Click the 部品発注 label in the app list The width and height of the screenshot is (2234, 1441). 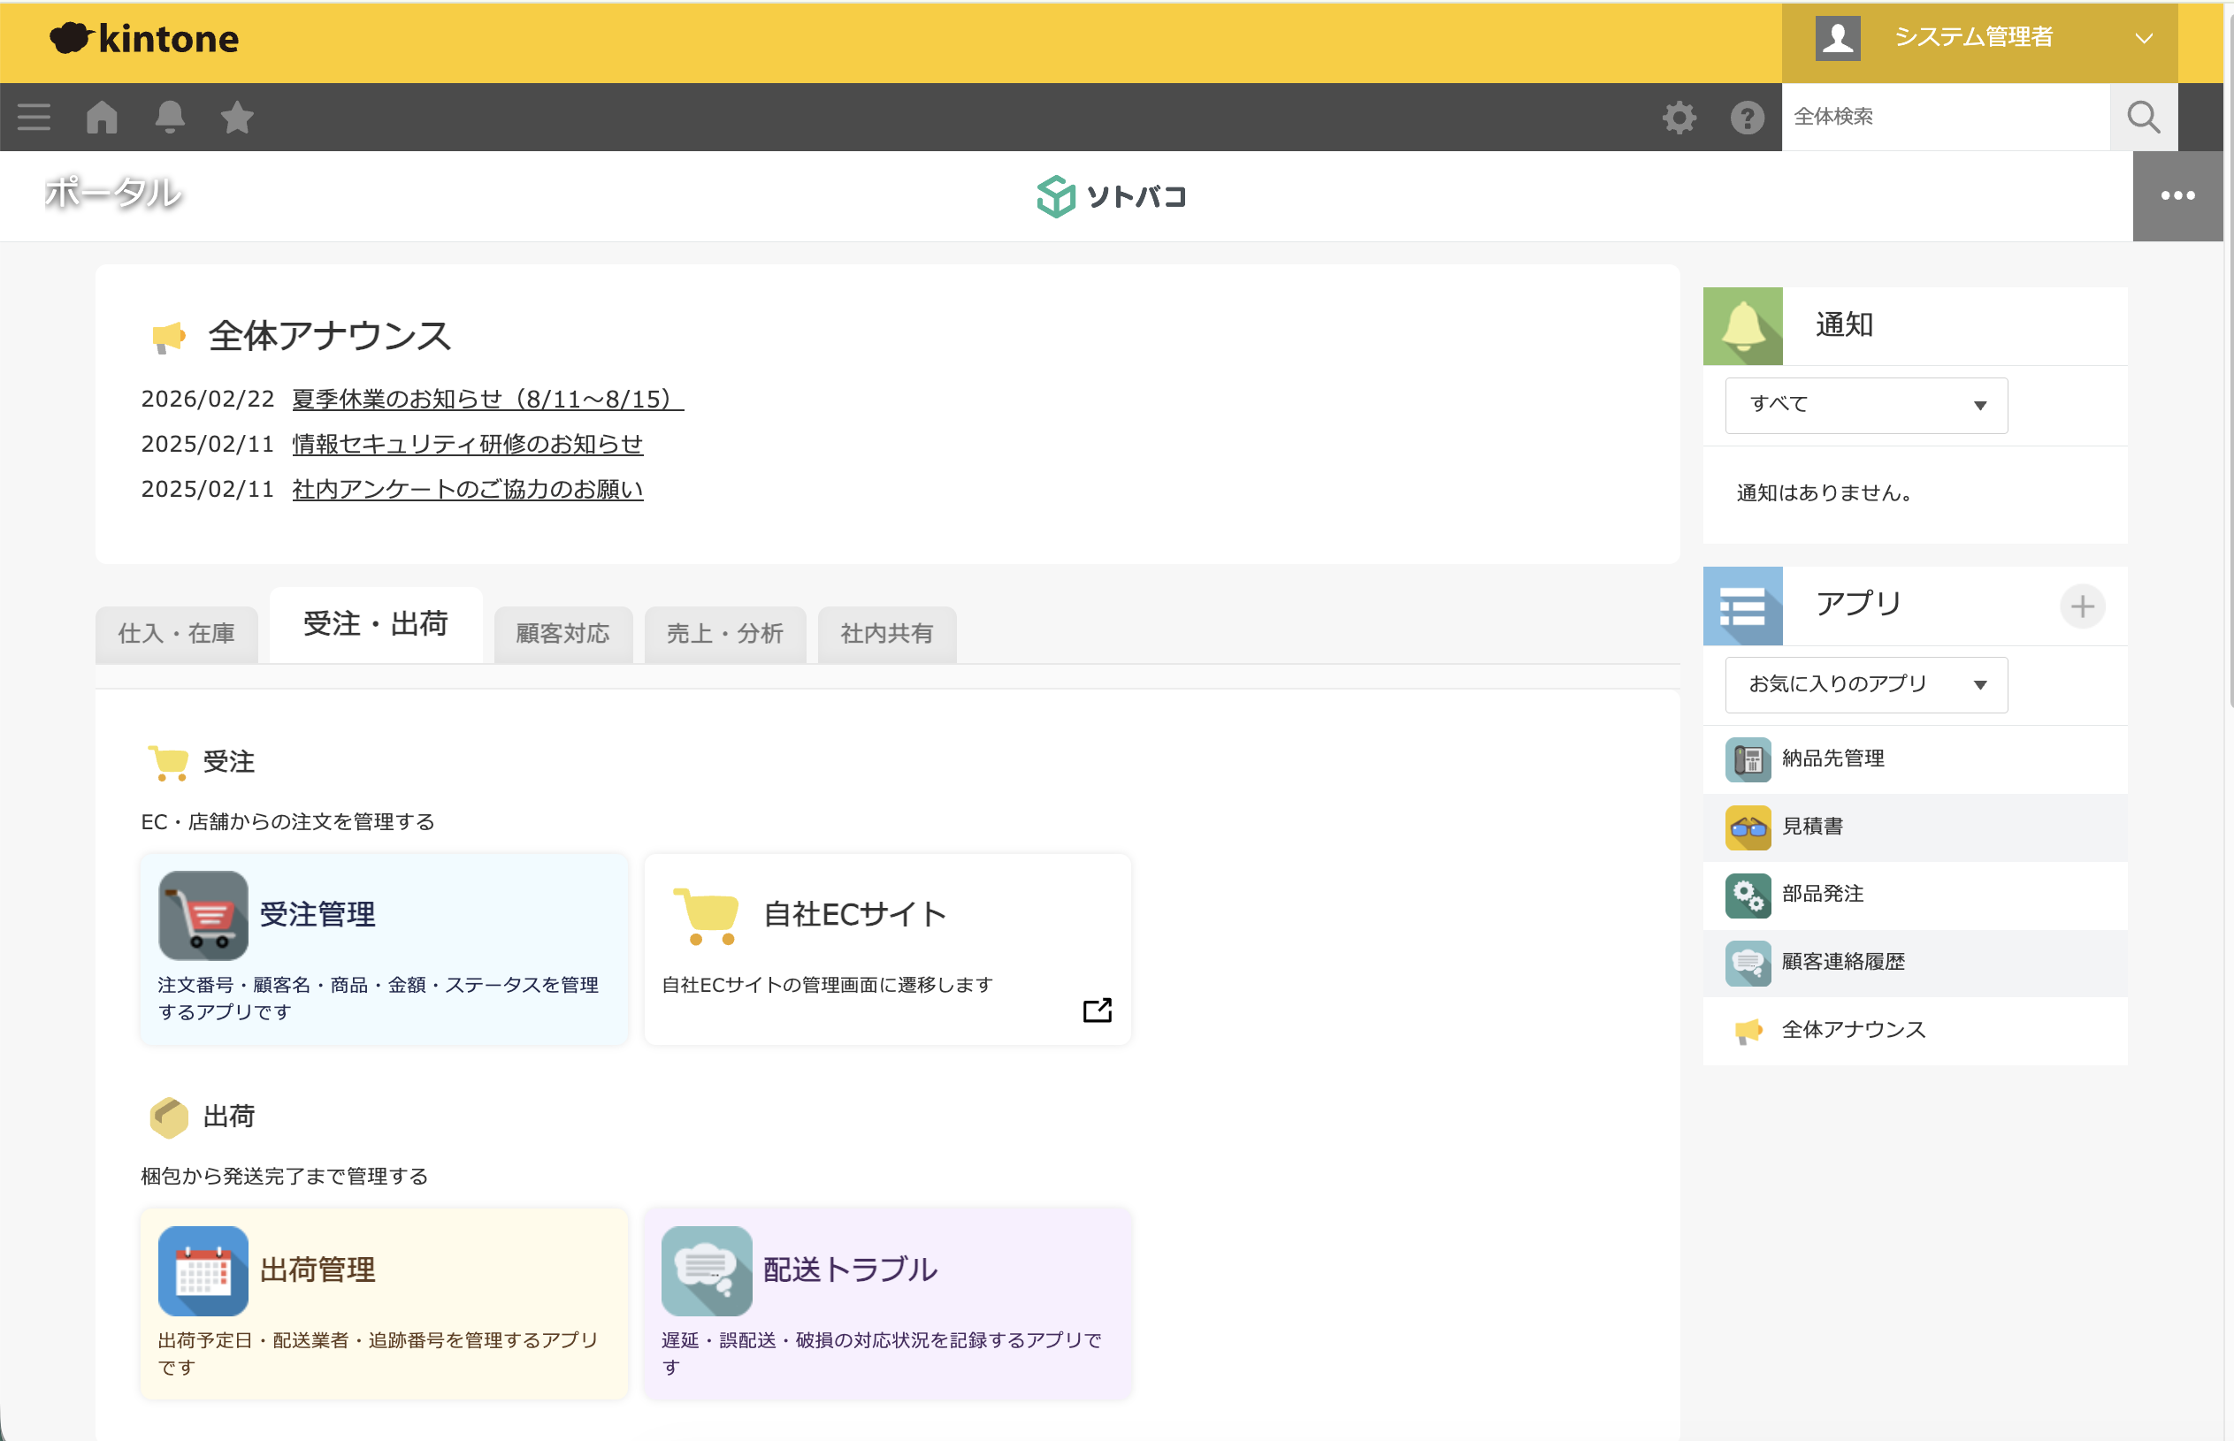[1822, 895]
